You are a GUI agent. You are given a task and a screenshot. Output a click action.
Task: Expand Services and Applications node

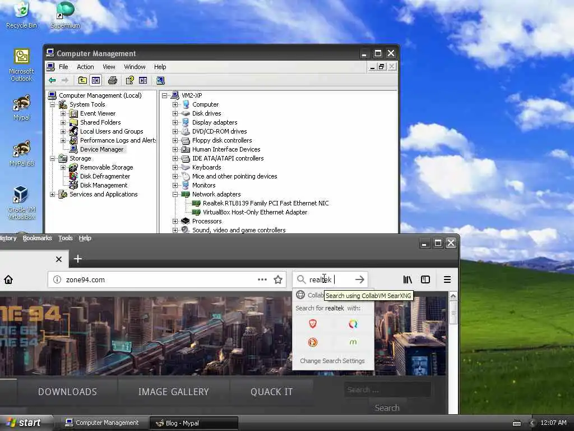click(x=52, y=194)
